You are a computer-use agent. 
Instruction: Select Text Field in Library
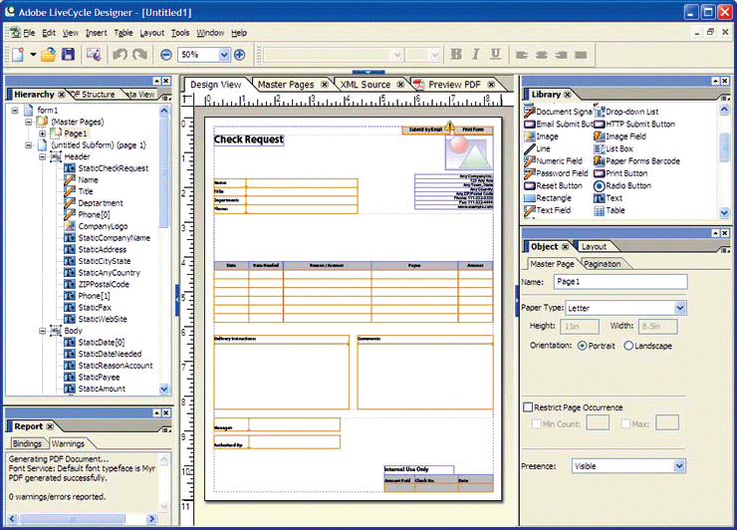548,210
